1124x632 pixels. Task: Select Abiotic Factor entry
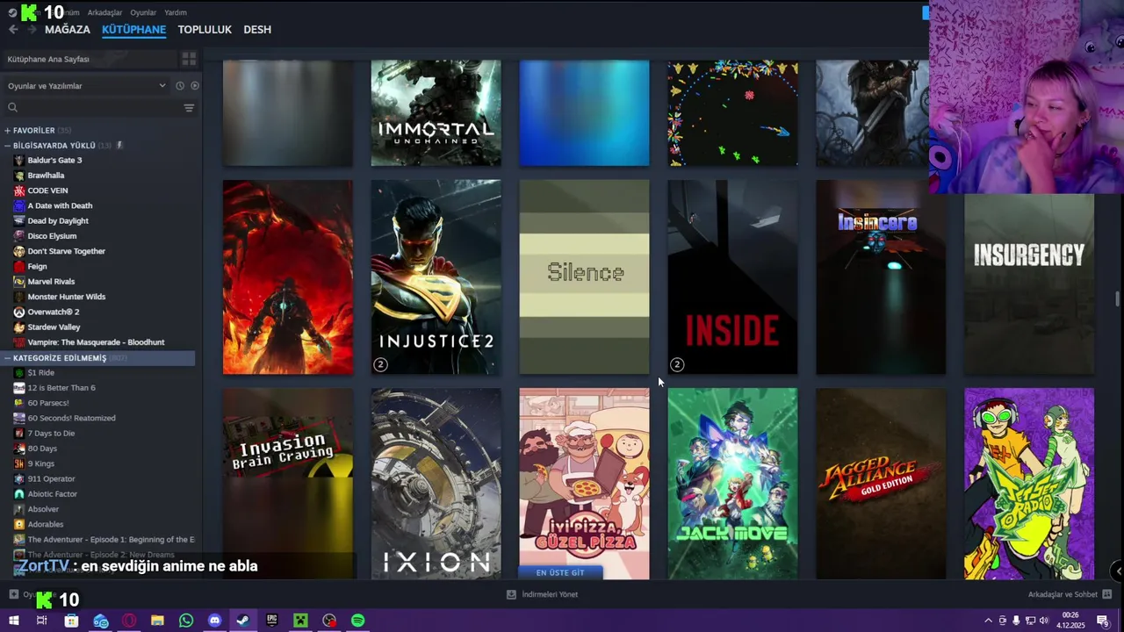[x=52, y=494]
